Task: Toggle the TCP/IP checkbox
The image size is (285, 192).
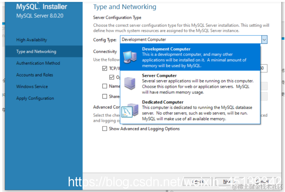Action: click(x=105, y=68)
